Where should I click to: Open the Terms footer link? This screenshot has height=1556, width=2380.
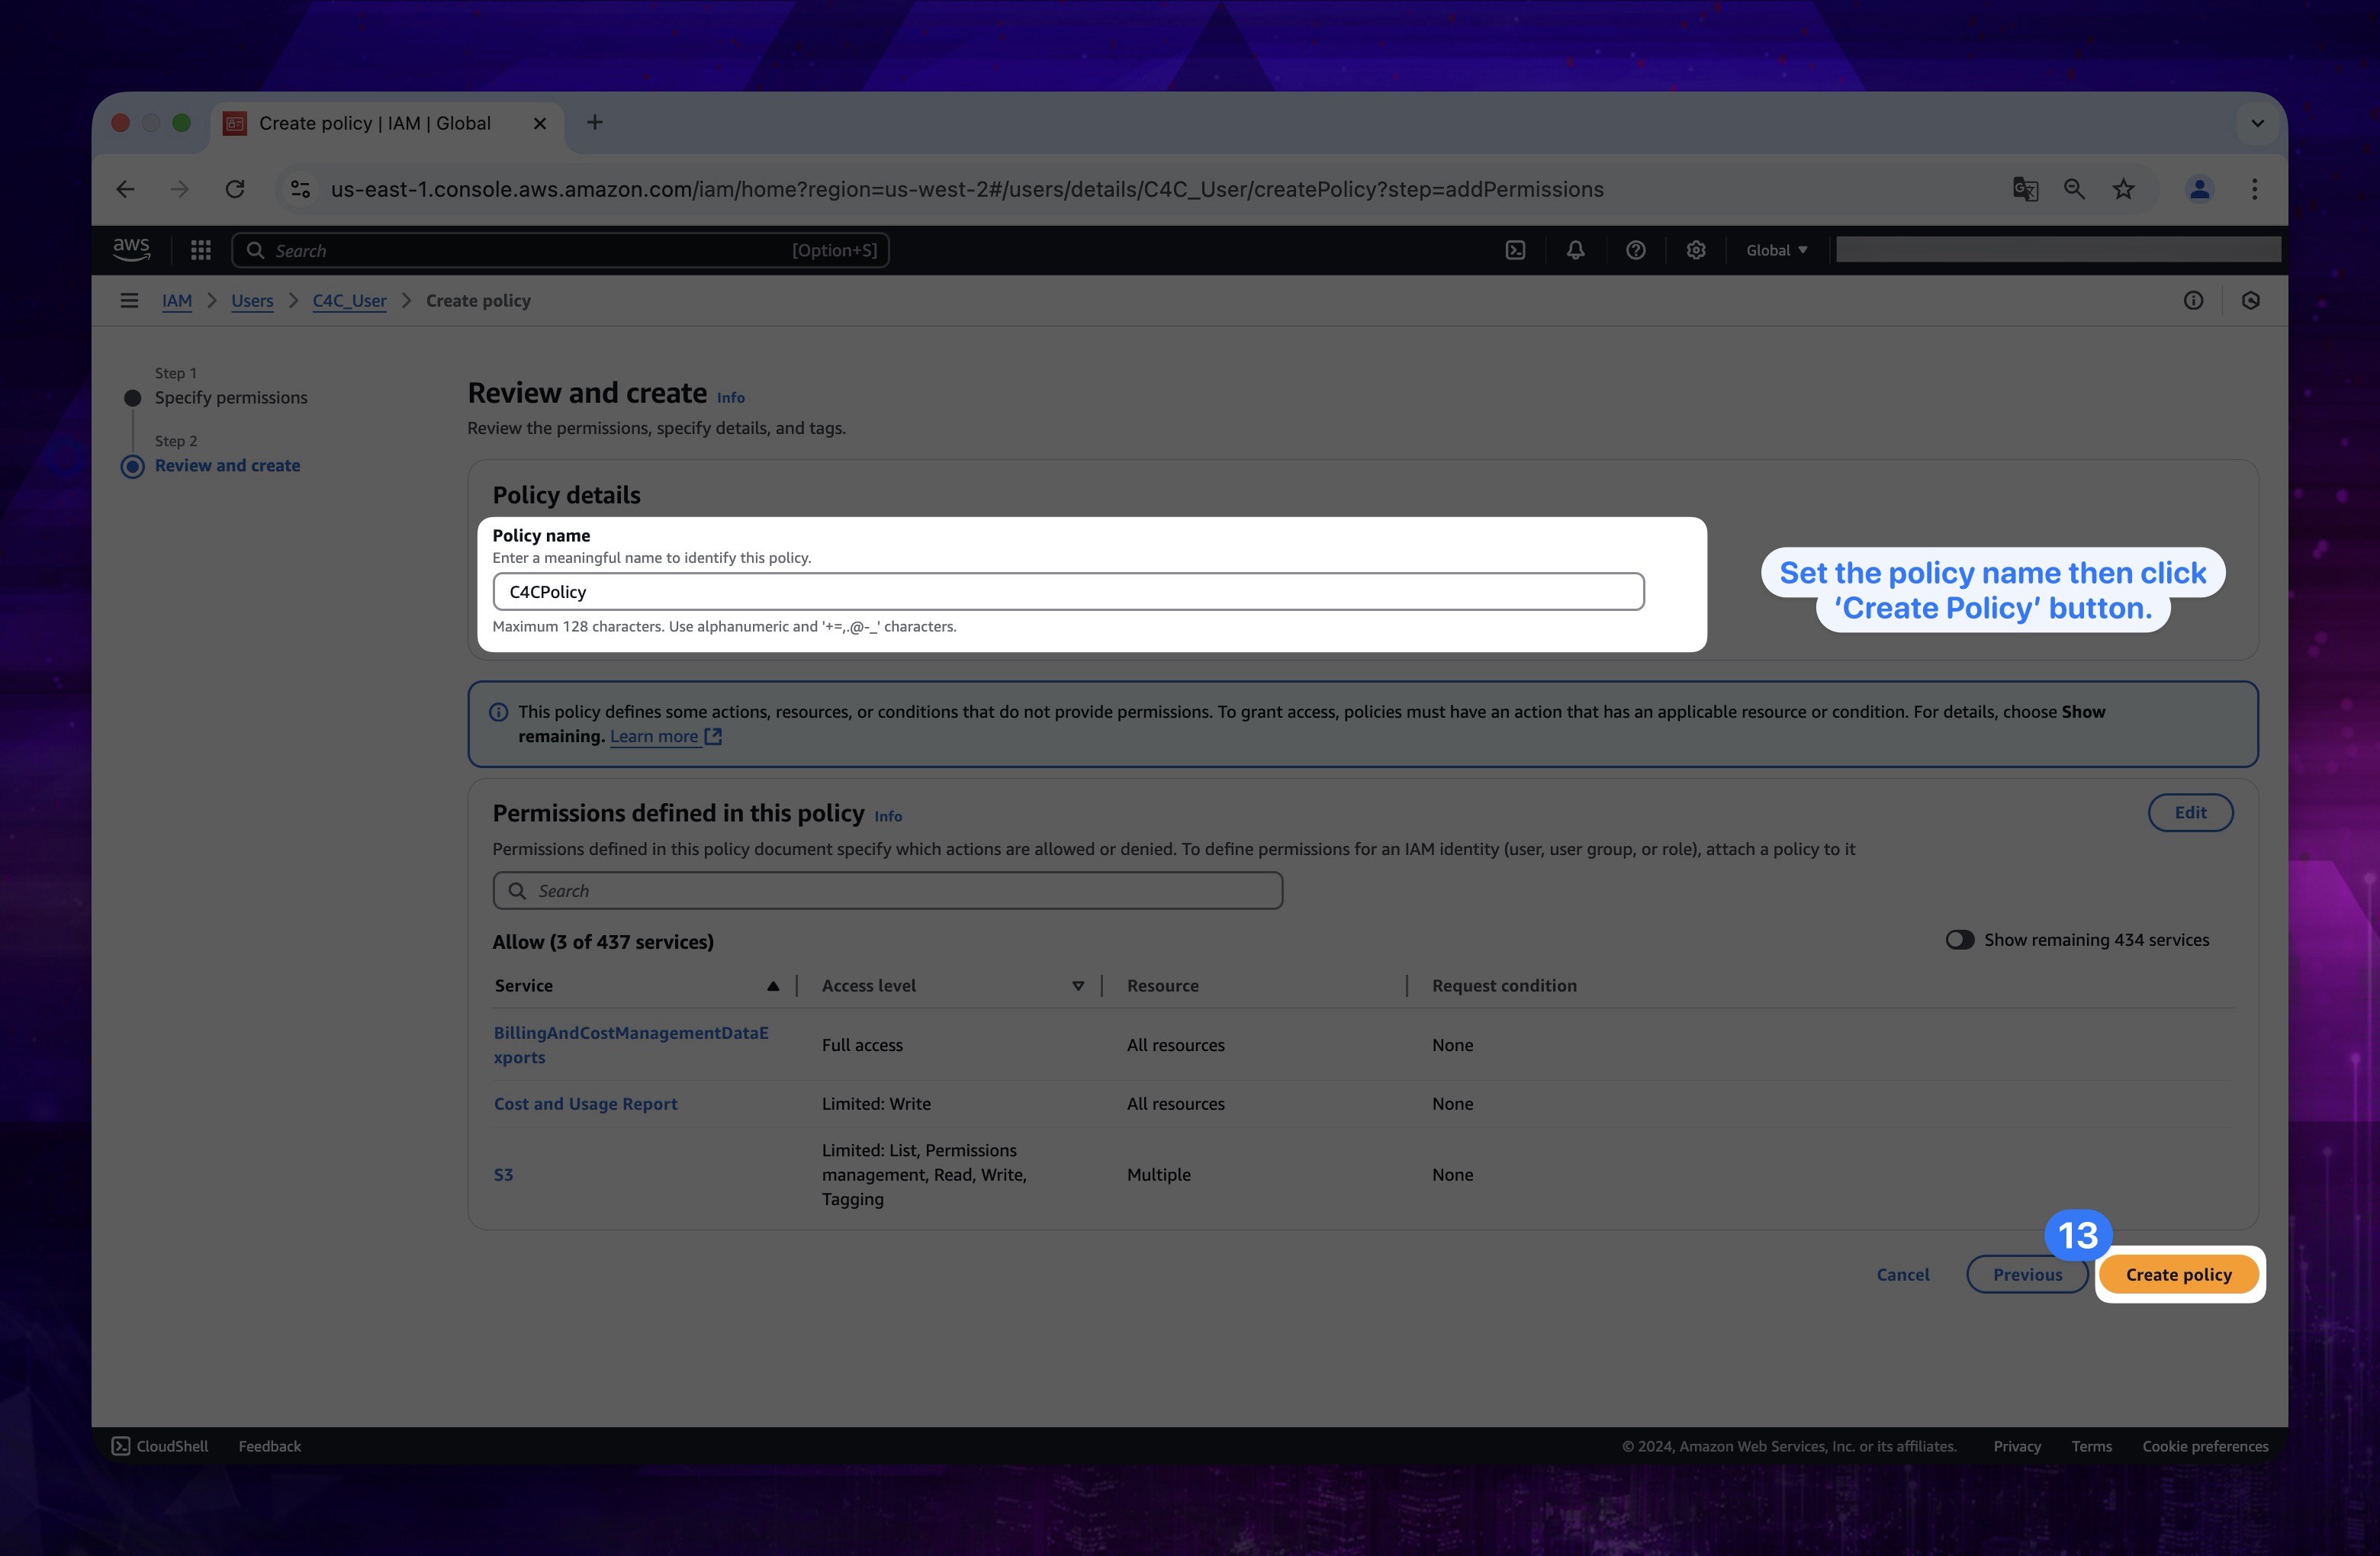pos(2091,1446)
